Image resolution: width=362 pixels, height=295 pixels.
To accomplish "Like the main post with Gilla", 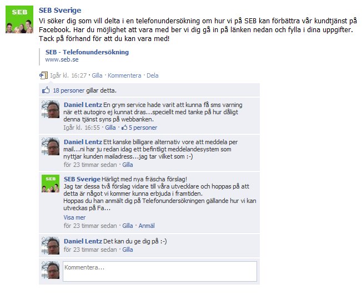I will pos(97,75).
